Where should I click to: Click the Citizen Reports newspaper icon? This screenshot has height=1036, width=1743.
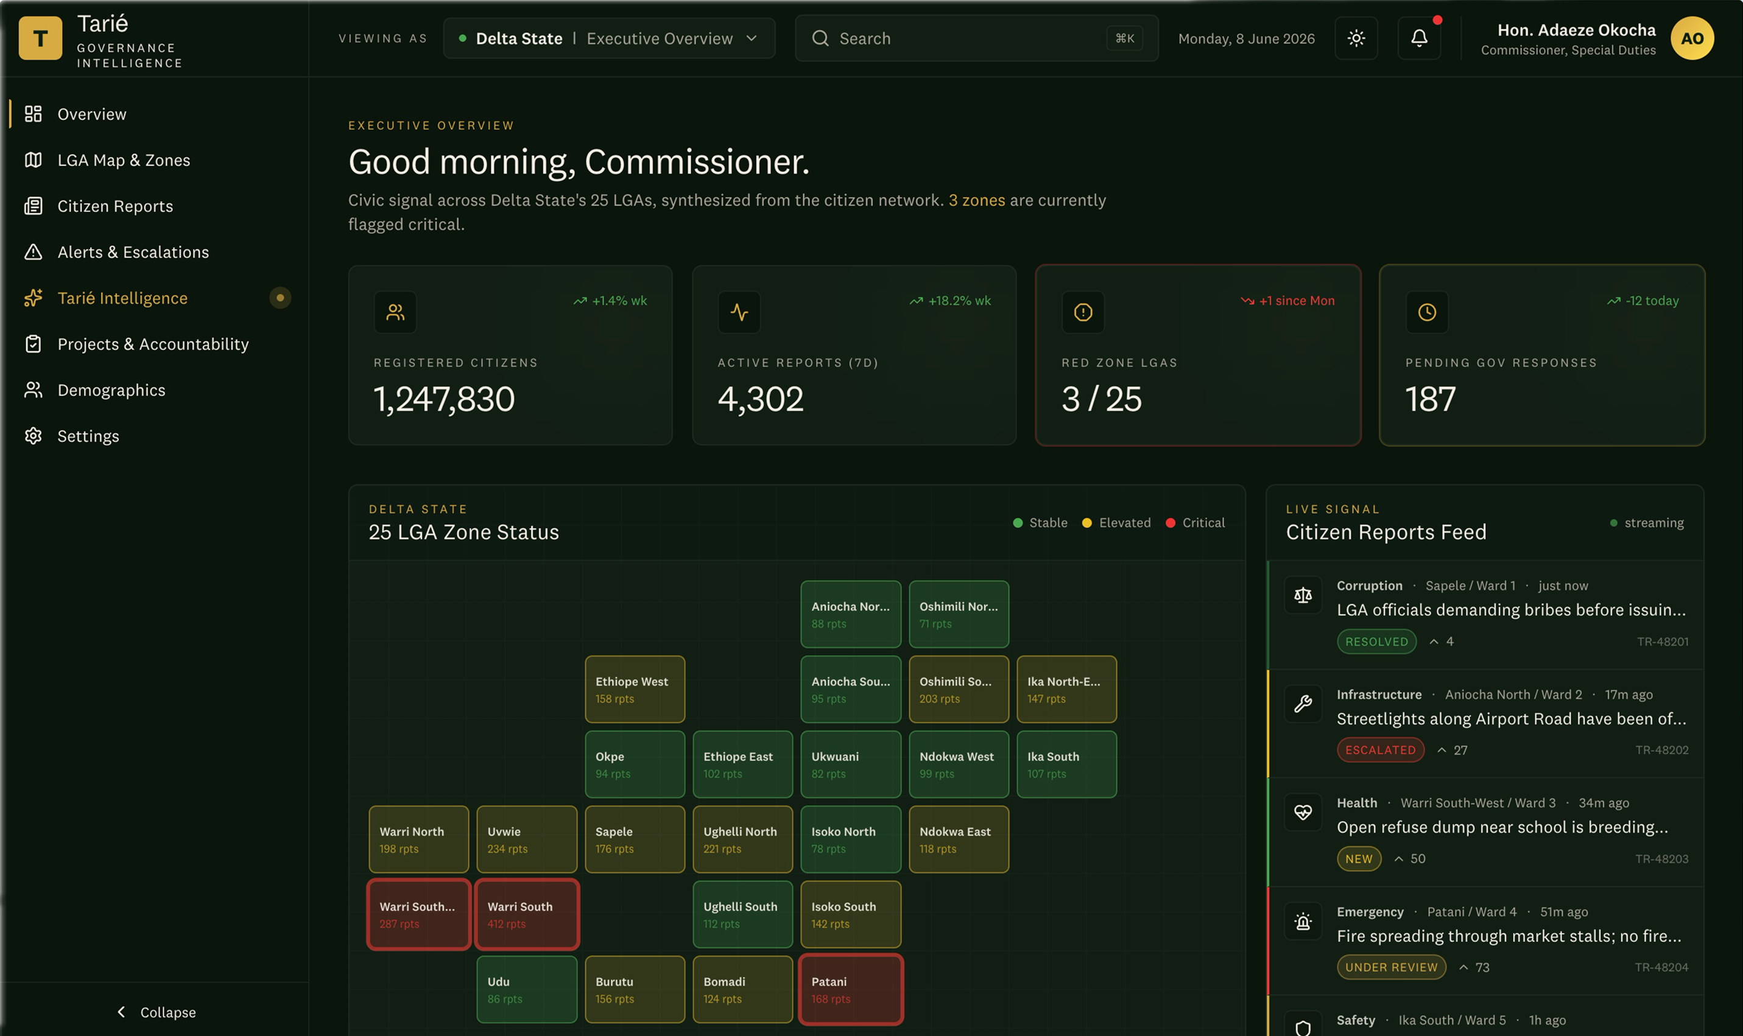pyautogui.click(x=33, y=206)
